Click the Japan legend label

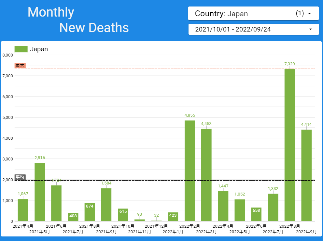(39, 49)
